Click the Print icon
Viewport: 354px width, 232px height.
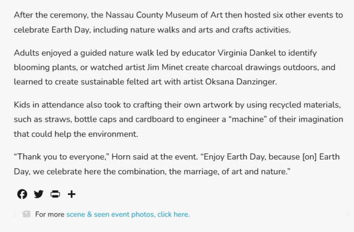(55, 194)
